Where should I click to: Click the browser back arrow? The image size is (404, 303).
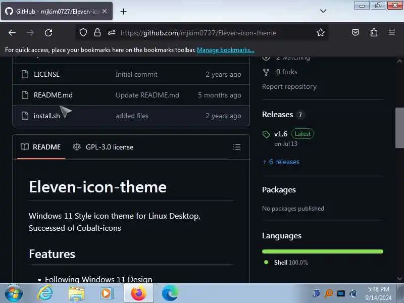coord(12,33)
